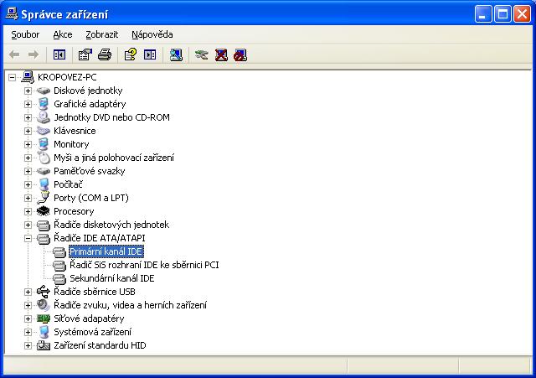Expand the Diskové jednotky node
The width and height of the screenshot is (536, 378).
tap(28, 91)
